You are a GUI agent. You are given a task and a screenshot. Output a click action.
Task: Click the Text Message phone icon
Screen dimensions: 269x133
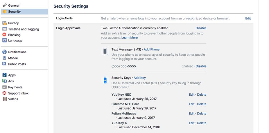point(105,52)
